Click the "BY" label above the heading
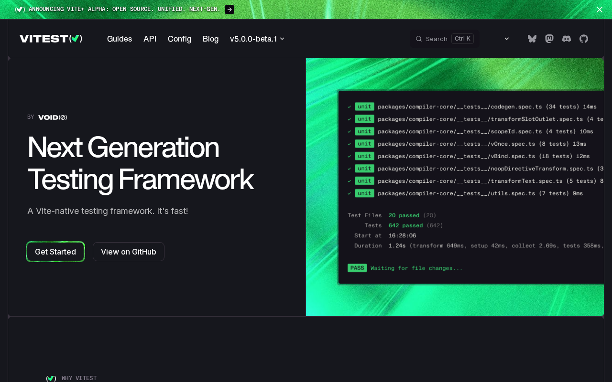 tap(31, 117)
